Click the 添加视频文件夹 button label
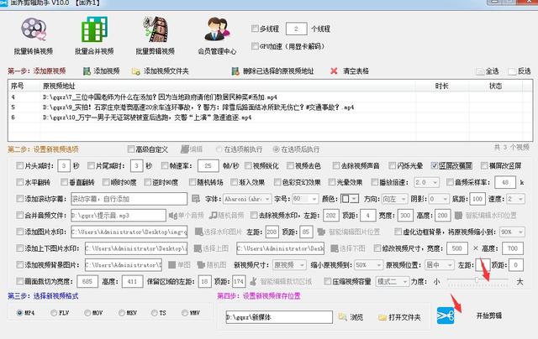The image size is (538, 339). [166, 71]
